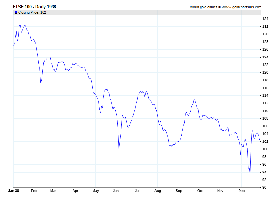Click the 'Sep' x-axis label
Screen dimensions: 274x199
click(x=179, y=191)
